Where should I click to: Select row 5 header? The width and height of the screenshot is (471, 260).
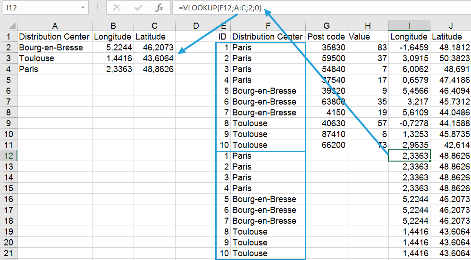tap(8, 80)
